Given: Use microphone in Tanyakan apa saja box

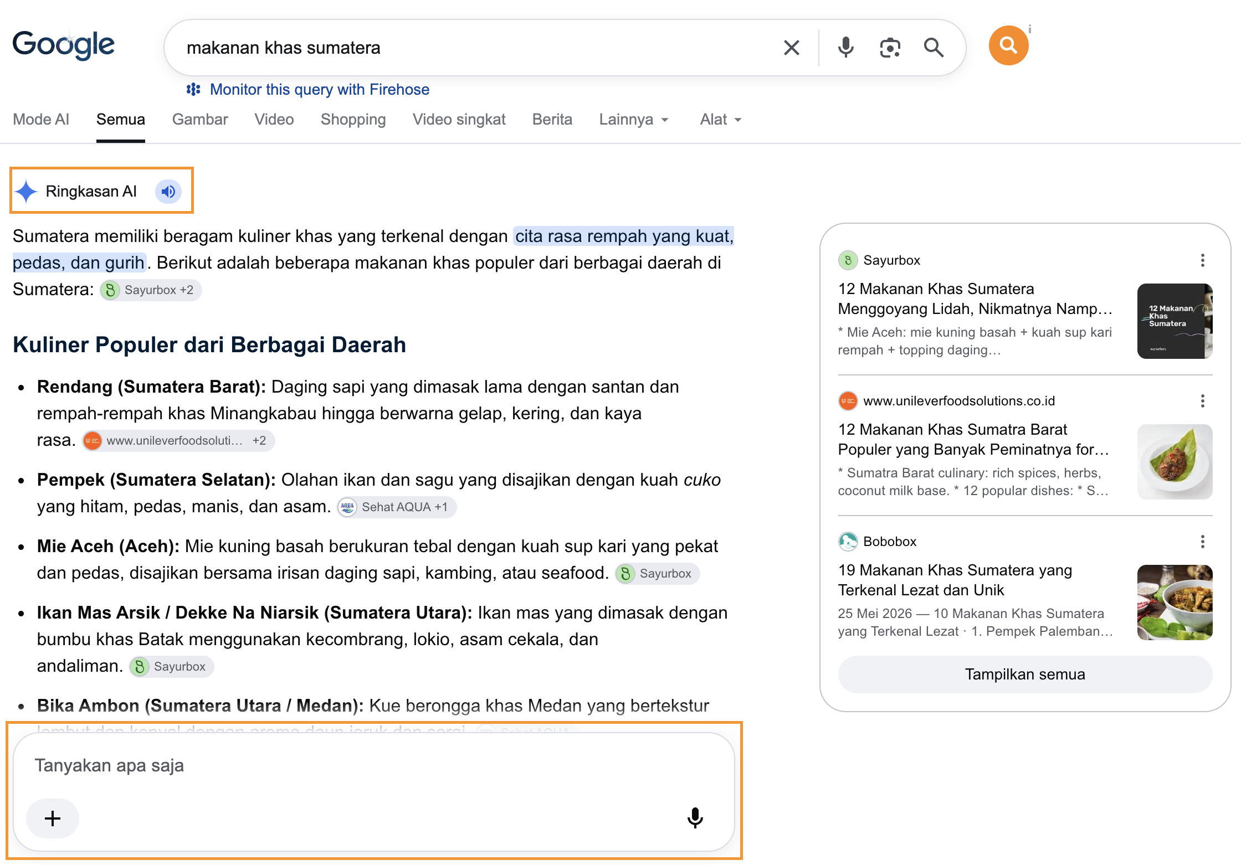Looking at the screenshot, I should 695,818.
